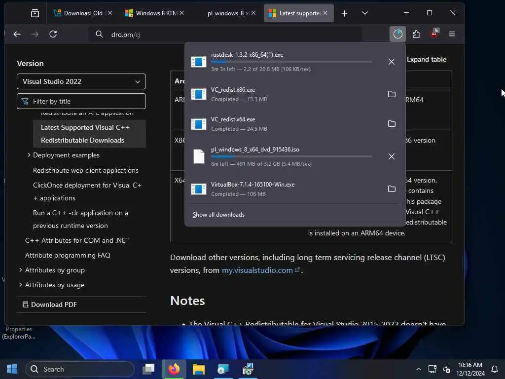The width and height of the screenshot is (505, 379).
Task: Click Expand table button
Action: tap(426, 59)
